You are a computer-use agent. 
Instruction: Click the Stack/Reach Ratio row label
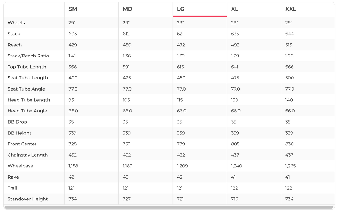pyautogui.click(x=28, y=56)
